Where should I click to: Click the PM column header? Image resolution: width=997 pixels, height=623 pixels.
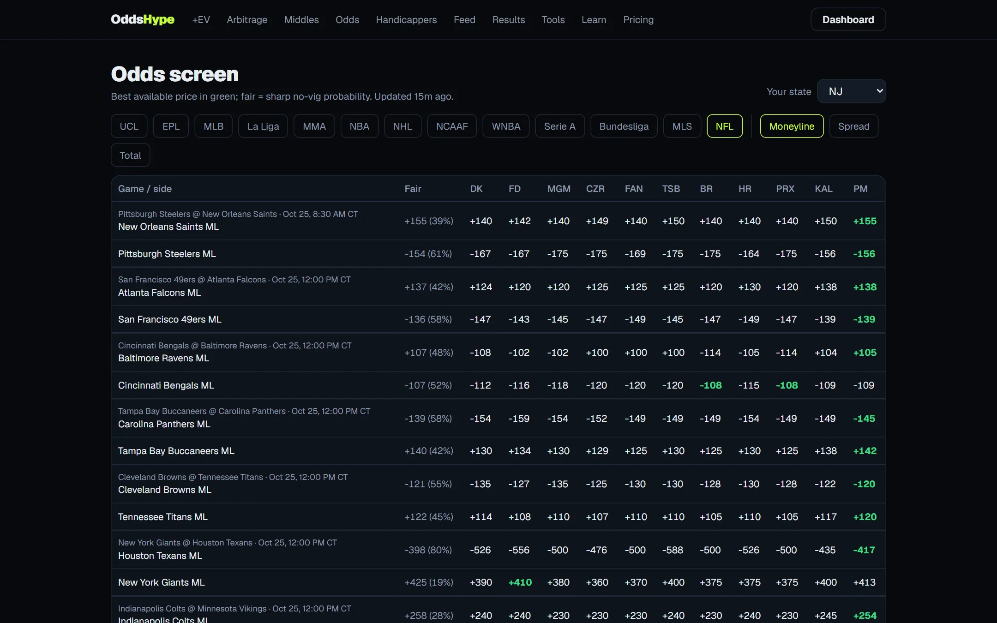(x=860, y=189)
